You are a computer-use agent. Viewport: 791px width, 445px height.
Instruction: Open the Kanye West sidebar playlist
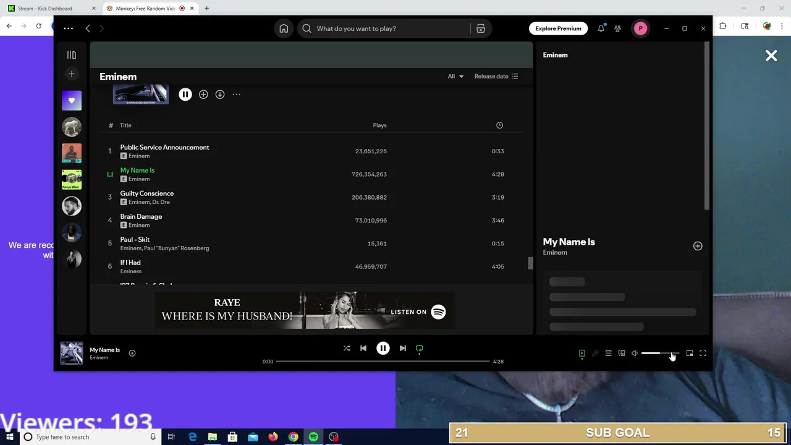point(72,179)
